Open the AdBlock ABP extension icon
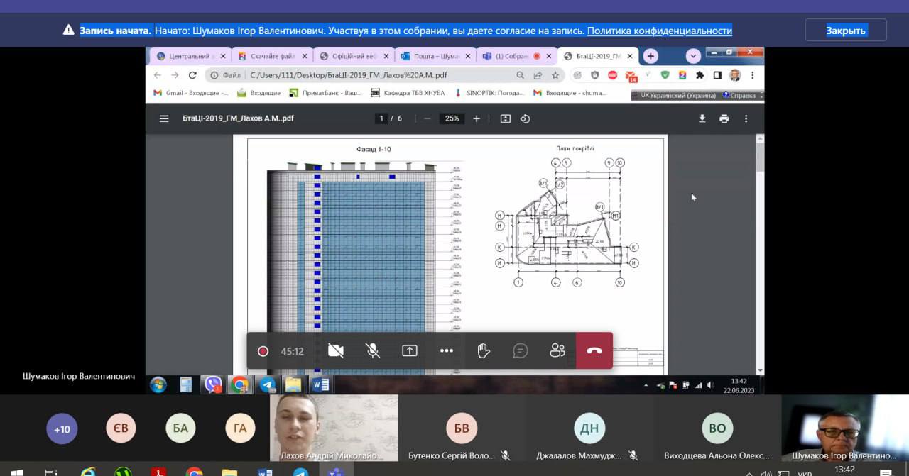 click(613, 75)
